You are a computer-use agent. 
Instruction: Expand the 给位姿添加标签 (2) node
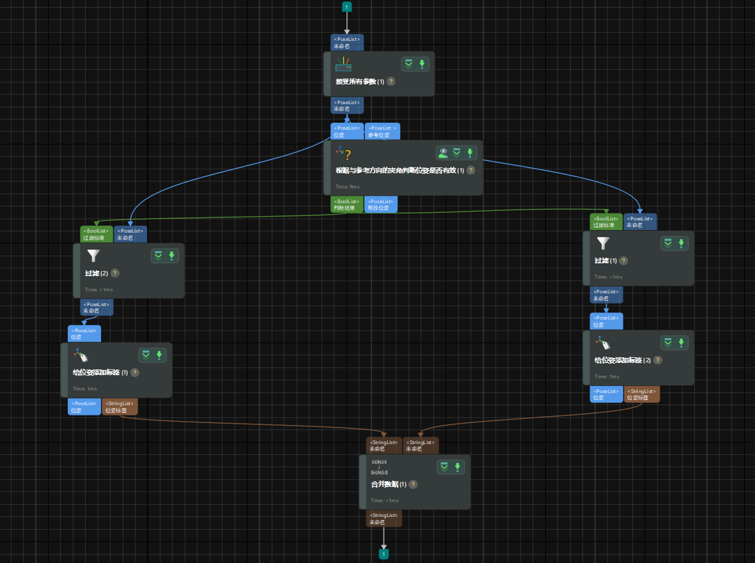tap(668, 343)
